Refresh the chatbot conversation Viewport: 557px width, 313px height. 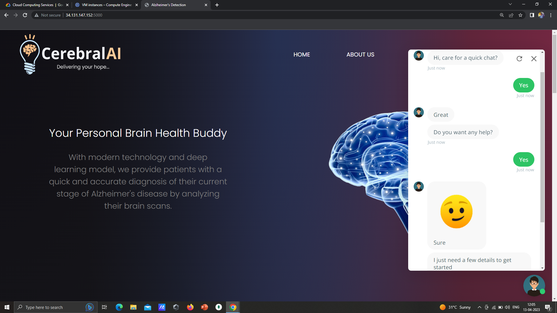[x=519, y=59]
